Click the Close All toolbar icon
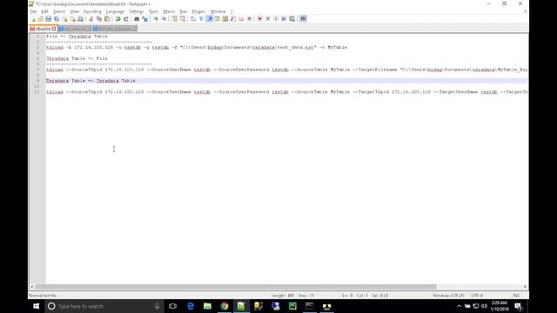The height and width of the screenshot is (313, 557). coord(72,19)
